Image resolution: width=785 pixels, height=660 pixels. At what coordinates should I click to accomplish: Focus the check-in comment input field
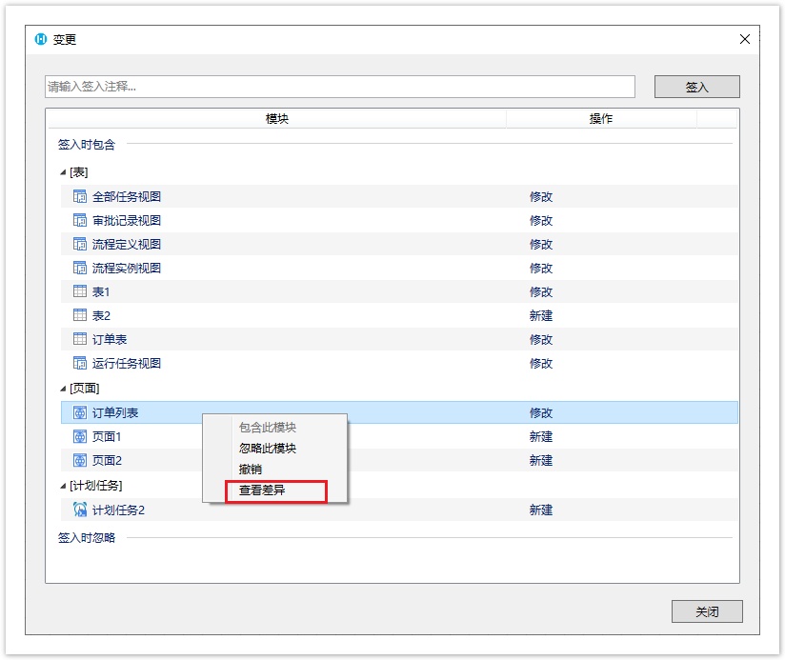pyautogui.click(x=339, y=87)
